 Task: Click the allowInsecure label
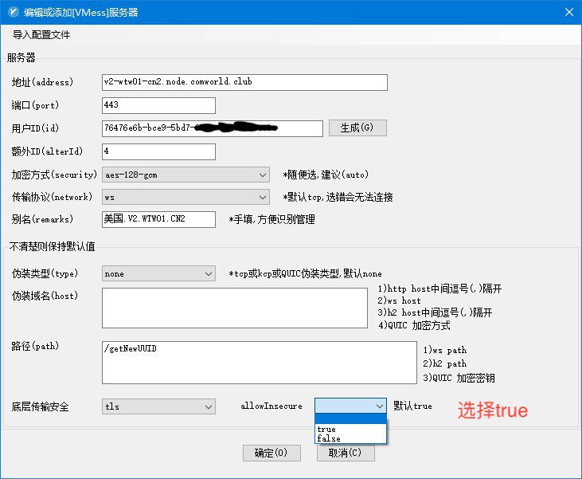tap(271, 406)
